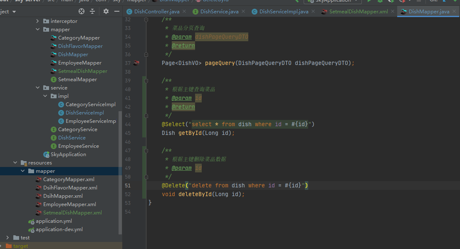
Task: Open SkyApplication in the project tree
Action: 68,154
